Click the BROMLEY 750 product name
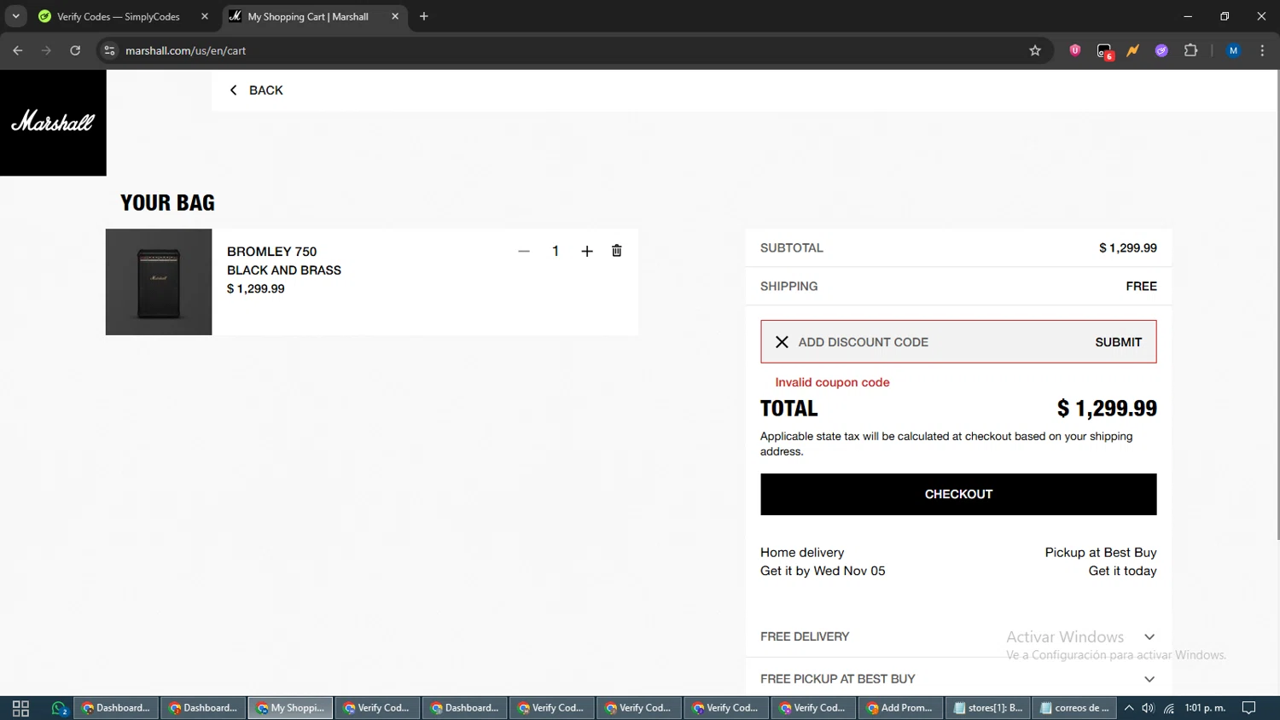Image resolution: width=1280 pixels, height=720 pixels. tap(271, 252)
